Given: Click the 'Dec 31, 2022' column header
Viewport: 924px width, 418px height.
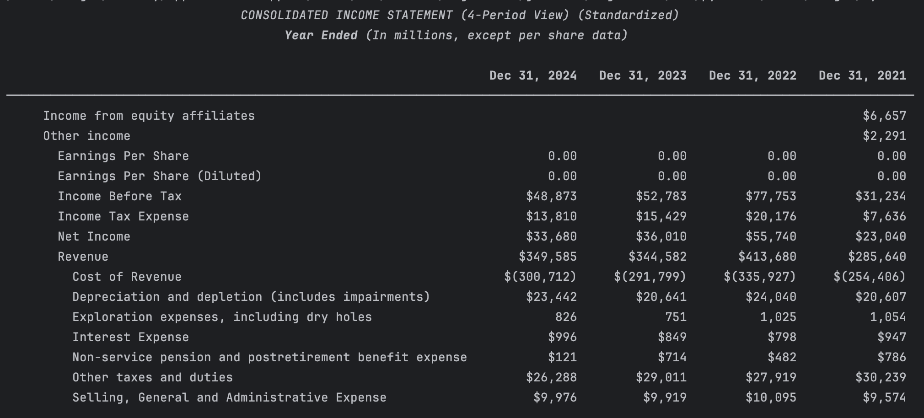Looking at the screenshot, I should (753, 75).
